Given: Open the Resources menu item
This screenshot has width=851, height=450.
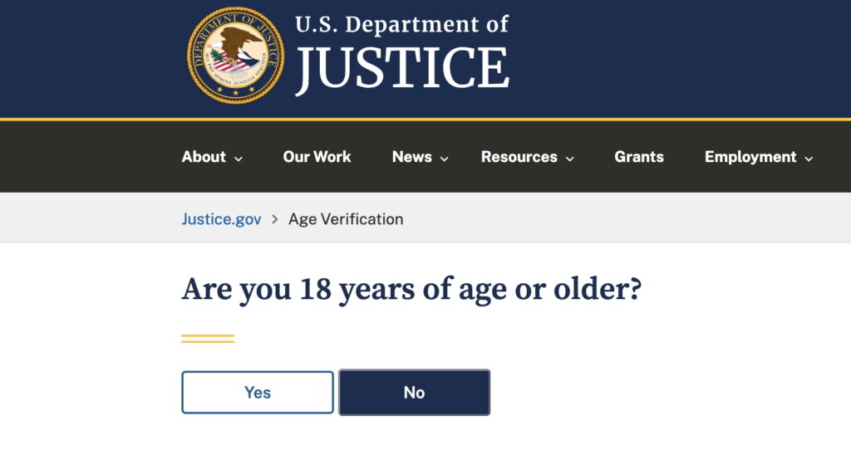Looking at the screenshot, I should click(519, 157).
